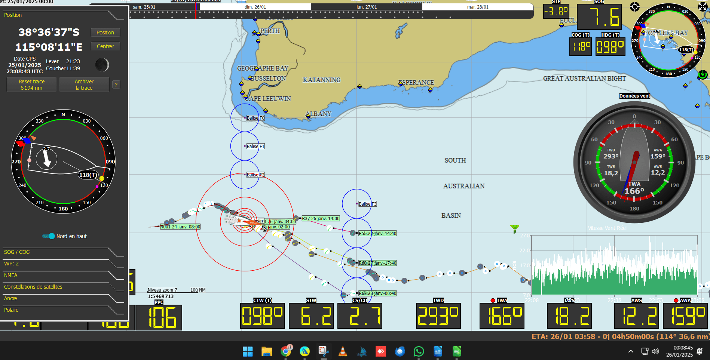
Task: Click the Données vent wind gauge
Action: click(x=634, y=162)
